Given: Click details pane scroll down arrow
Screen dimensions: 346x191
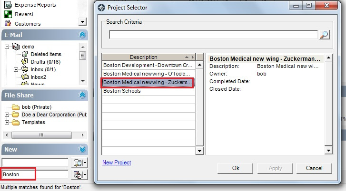Looking at the screenshot, I should pos(328,151).
